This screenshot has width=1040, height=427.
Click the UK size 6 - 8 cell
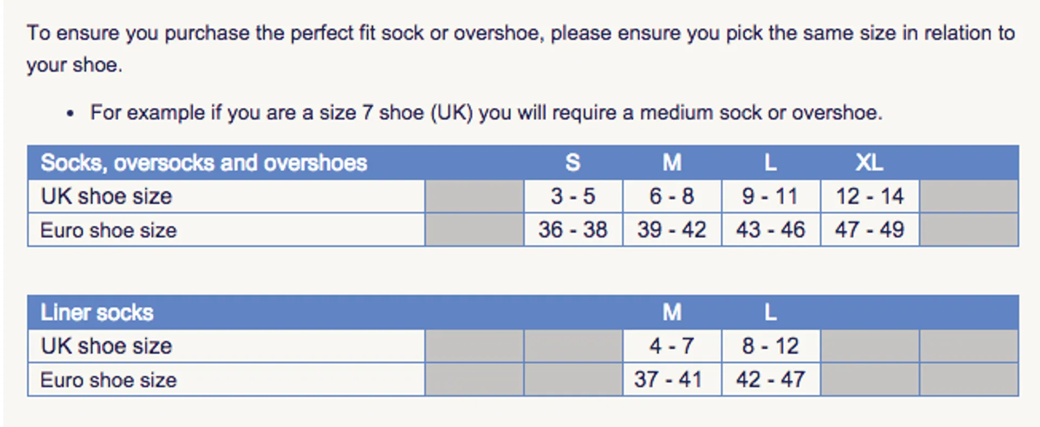coord(672,196)
